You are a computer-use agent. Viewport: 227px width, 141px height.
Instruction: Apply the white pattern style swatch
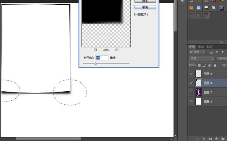coord(214,7)
